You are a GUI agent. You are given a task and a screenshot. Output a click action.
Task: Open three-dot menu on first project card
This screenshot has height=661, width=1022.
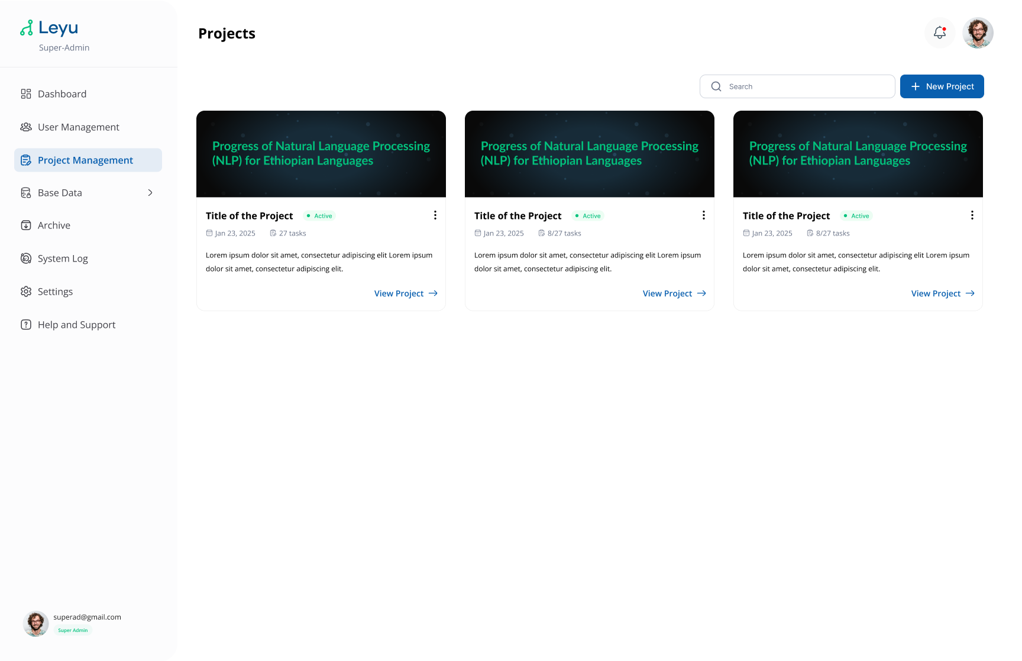click(x=435, y=215)
